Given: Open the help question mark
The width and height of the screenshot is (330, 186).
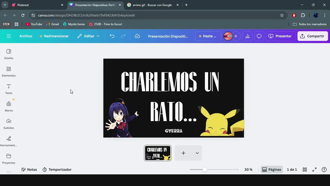Looking at the screenshot, I should (324, 169).
